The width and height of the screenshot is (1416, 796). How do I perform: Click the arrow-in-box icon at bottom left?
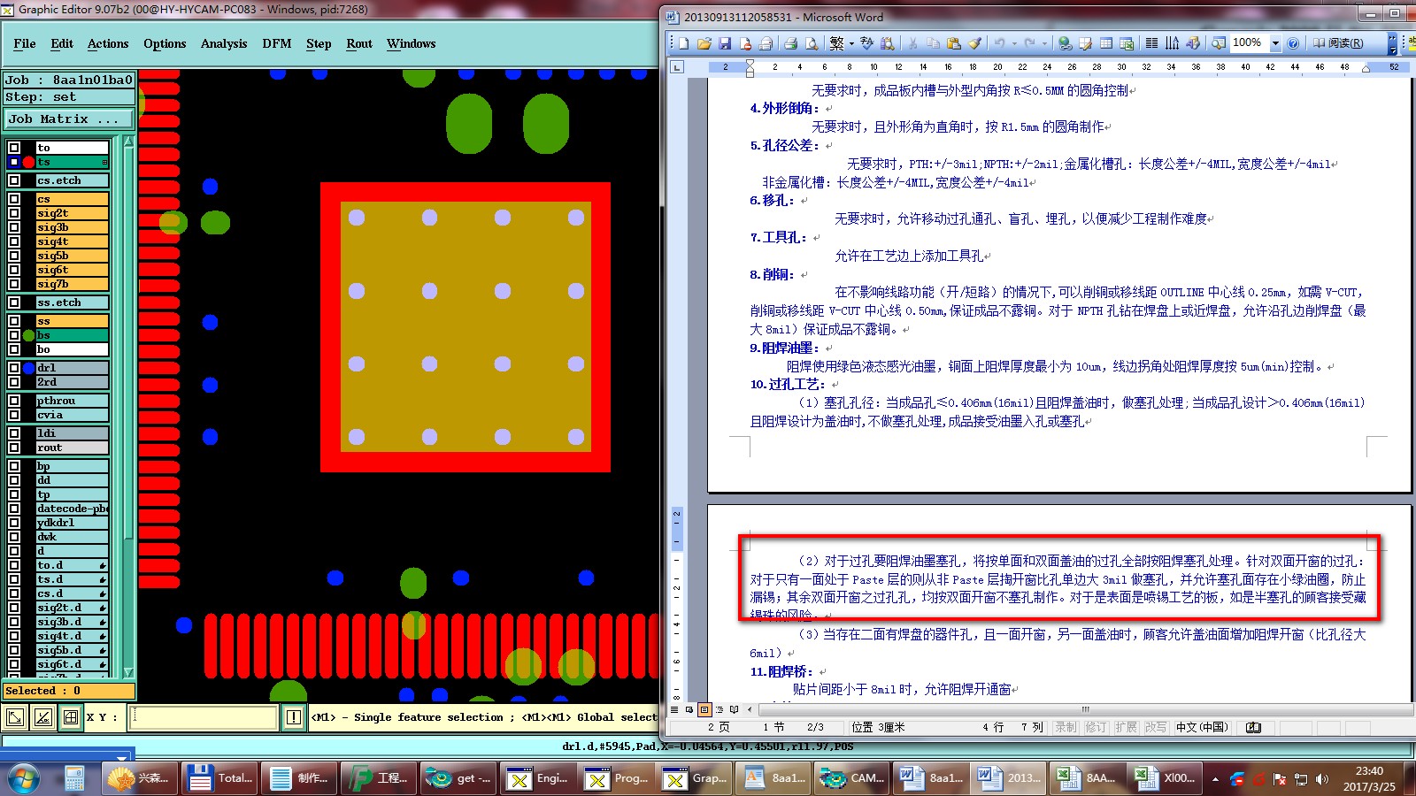click(15, 717)
